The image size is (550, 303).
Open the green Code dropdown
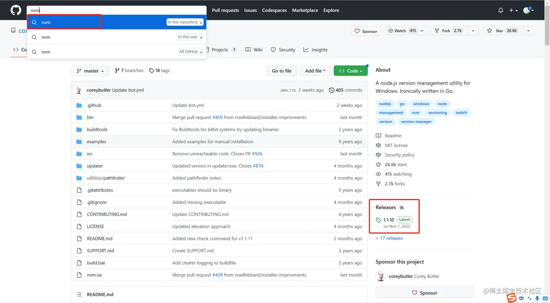[351, 71]
